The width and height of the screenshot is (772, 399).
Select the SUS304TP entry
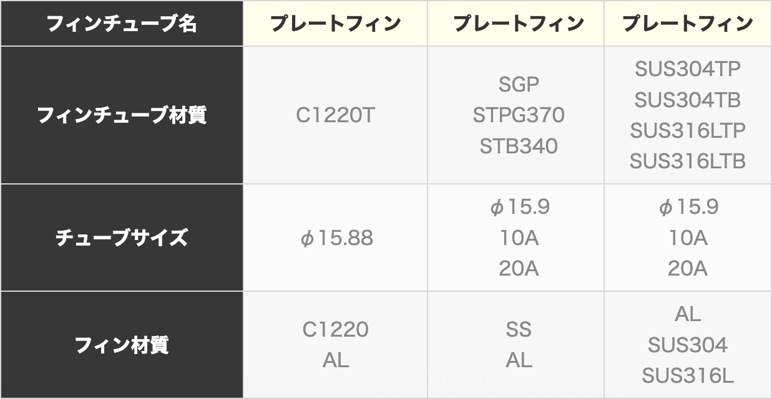coord(688,69)
